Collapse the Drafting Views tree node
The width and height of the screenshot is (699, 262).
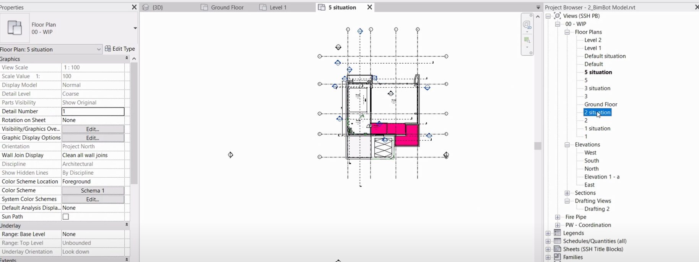[567, 201]
